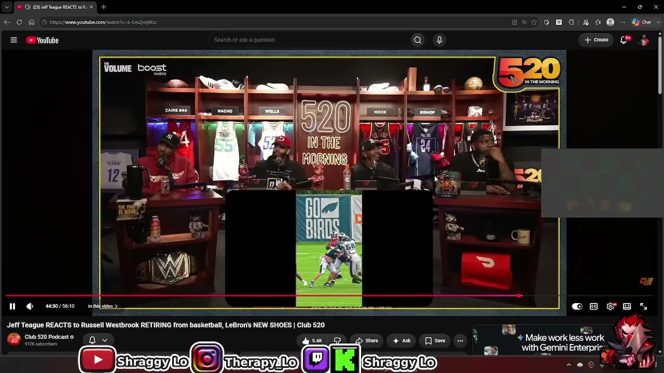
Task: Select the Jeff Teague REACTS browser tab
Action: coord(56,7)
